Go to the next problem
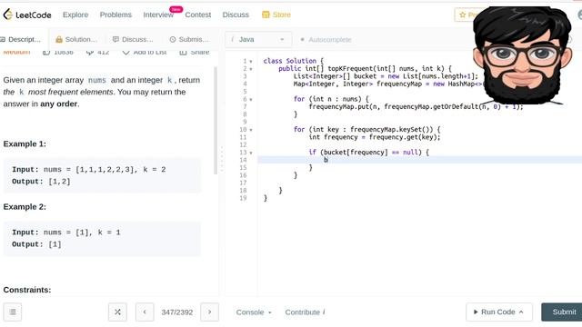Image resolution: width=582 pixels, height=327 pixels. [209, 312]
